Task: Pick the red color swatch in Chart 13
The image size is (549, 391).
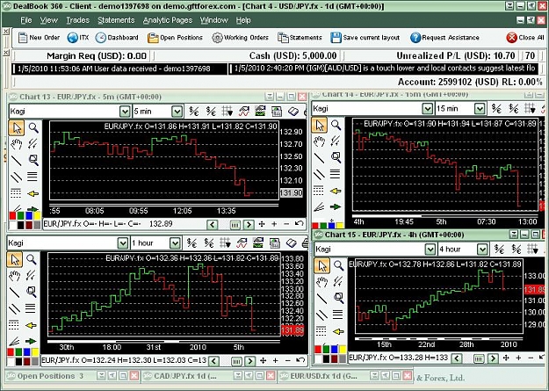Action: coord(13,216)
